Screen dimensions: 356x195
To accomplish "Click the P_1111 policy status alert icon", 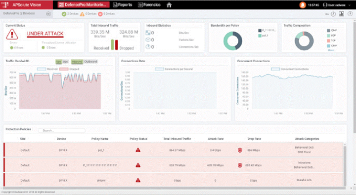I will pyautogui.click(x=138, y=165).
